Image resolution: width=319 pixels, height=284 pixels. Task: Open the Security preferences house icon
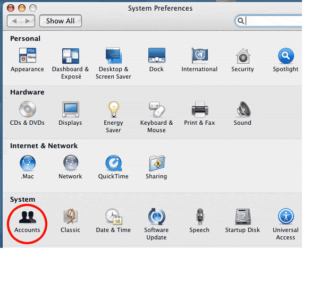click(242, 56)
